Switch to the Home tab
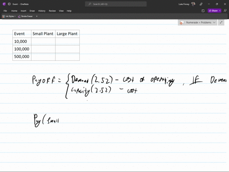The image size is (229, 172). (14, 11)
